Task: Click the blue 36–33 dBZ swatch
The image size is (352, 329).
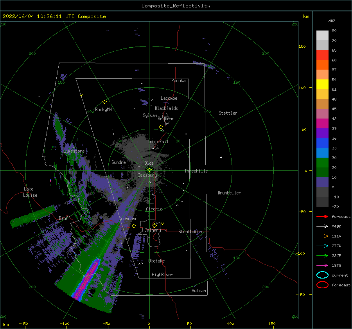Action: click(322, 143)
